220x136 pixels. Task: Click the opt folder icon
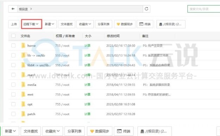(23, 104)
